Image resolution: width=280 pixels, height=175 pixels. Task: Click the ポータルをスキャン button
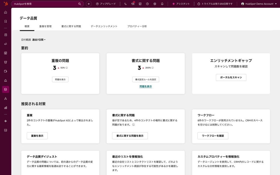click(231, 77)
